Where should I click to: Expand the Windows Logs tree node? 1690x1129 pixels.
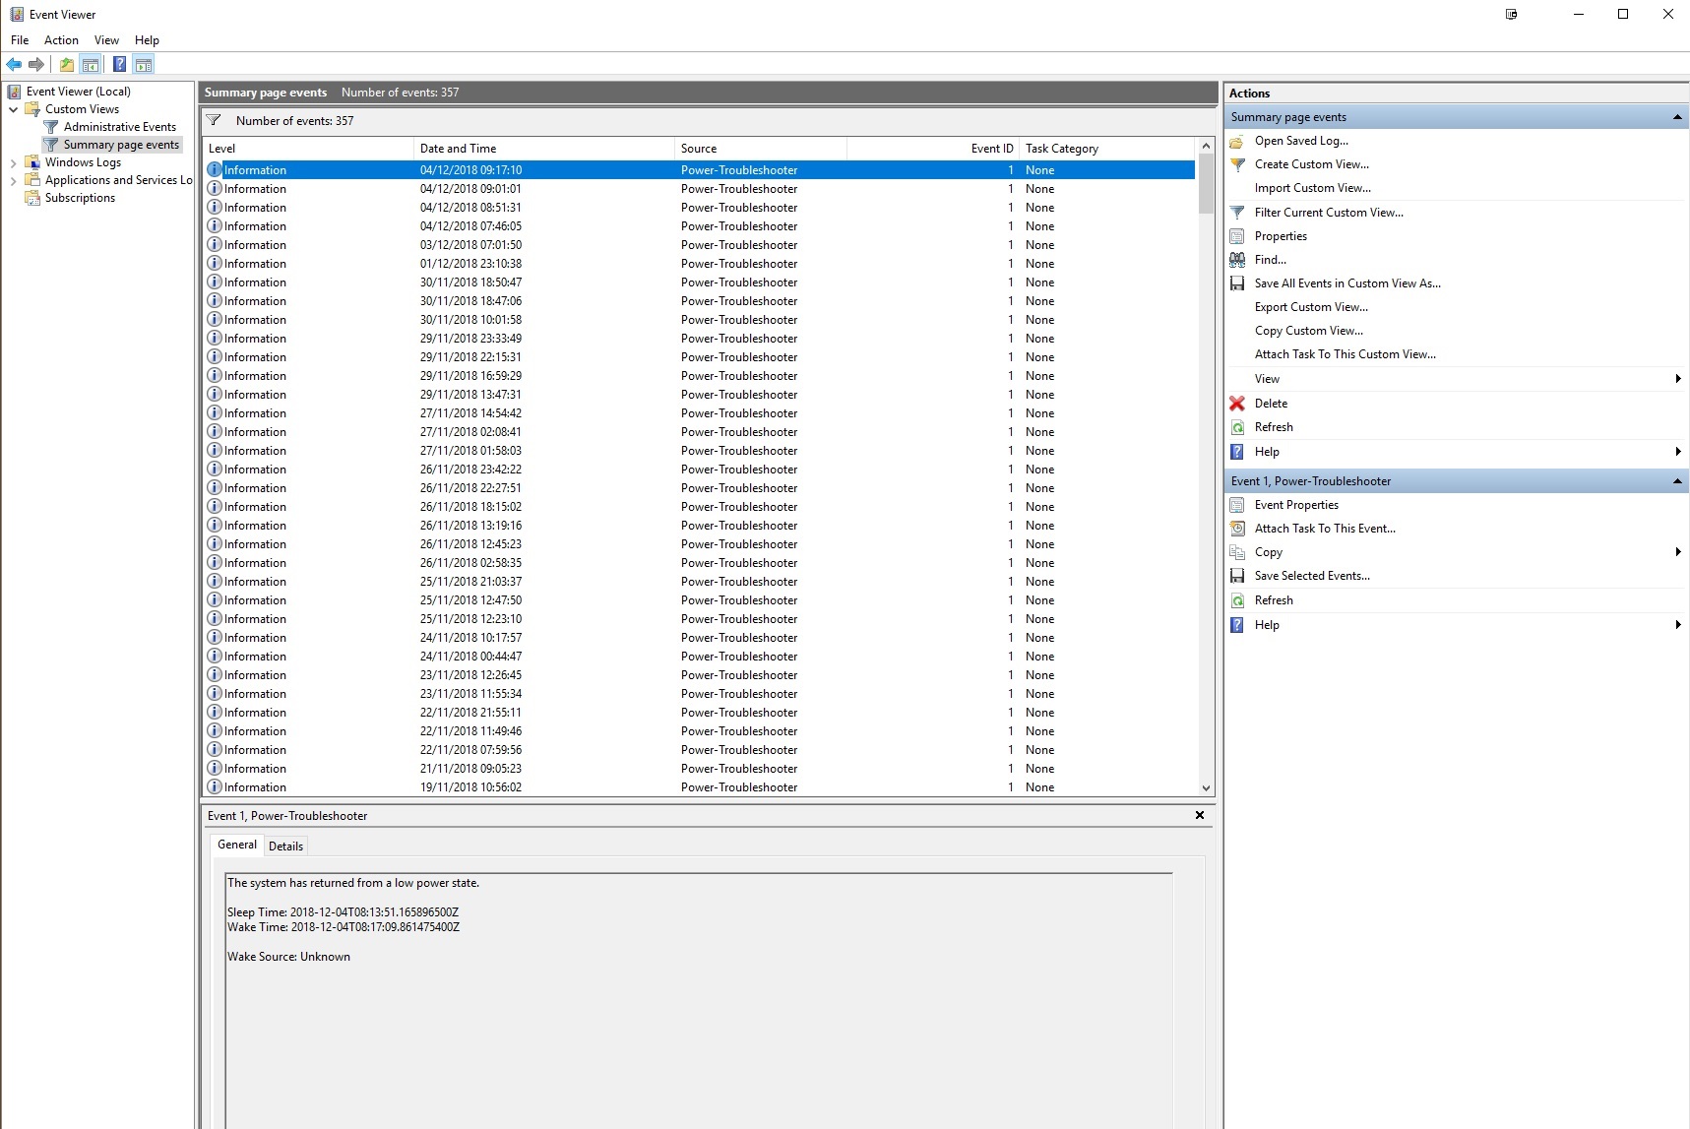click(13, 162)
